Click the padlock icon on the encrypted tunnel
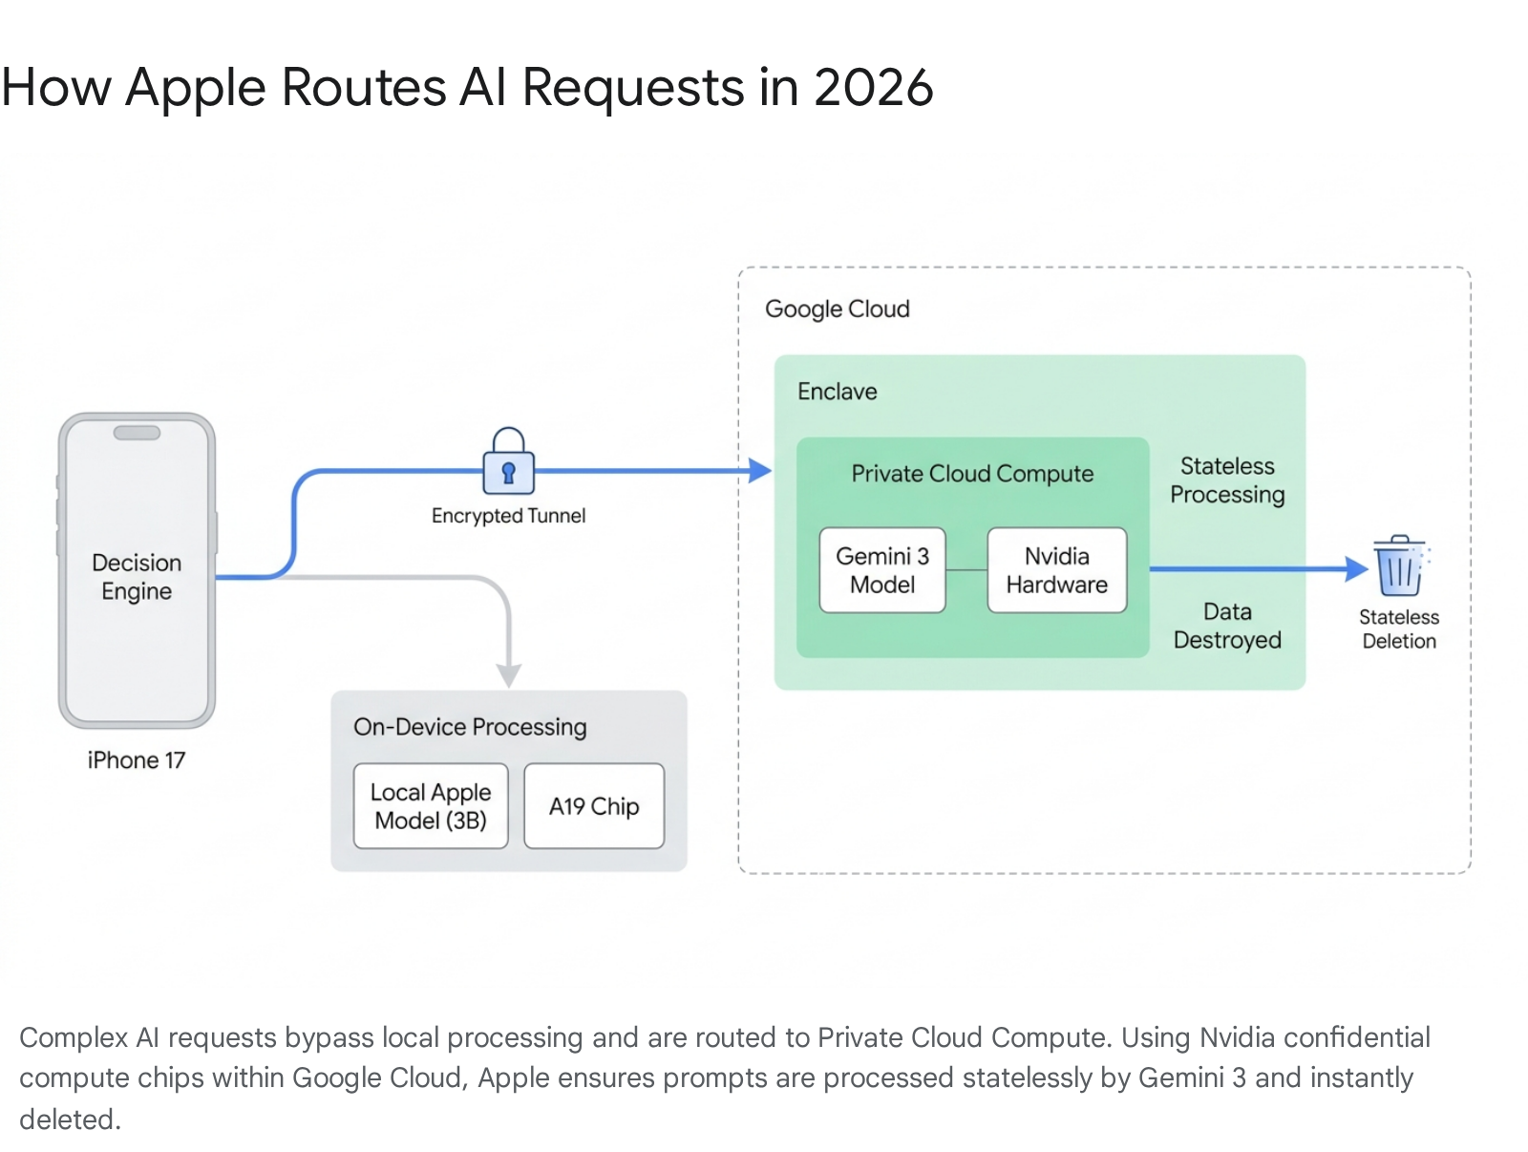The width and height of the screenshot is (1528, 1152). [x=508, y=460]
